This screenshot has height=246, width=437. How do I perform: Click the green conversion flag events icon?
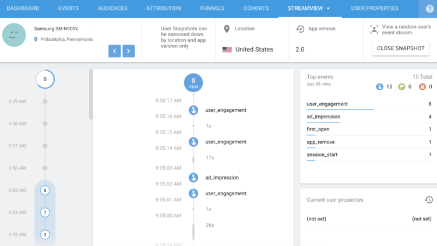[401, 87]
